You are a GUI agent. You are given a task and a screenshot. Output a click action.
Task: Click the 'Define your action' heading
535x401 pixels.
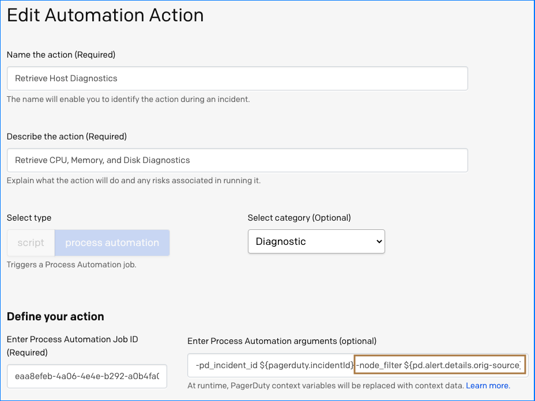pyautogui.click(x=55, y=316)
